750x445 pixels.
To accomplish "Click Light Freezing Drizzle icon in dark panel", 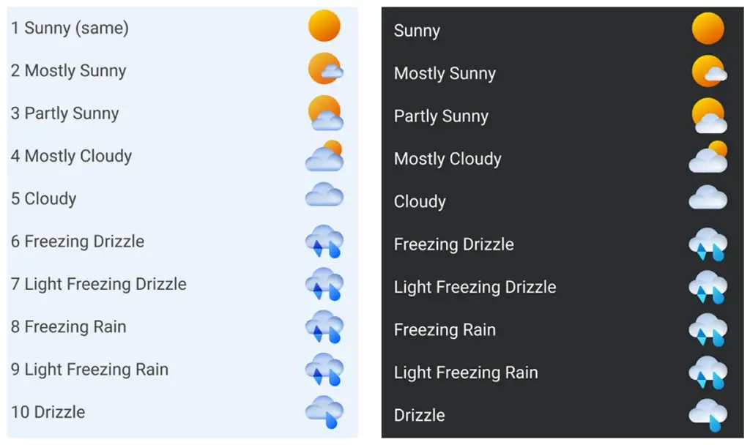I will click(x=708, y=287).
